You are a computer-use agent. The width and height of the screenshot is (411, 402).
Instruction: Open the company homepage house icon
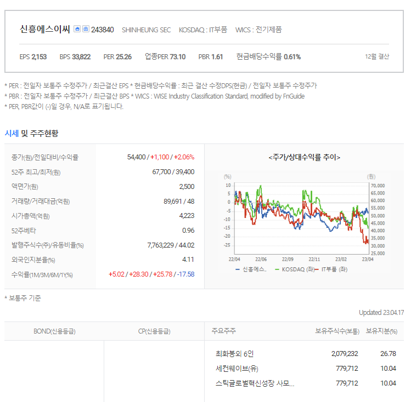click(77, 29)
